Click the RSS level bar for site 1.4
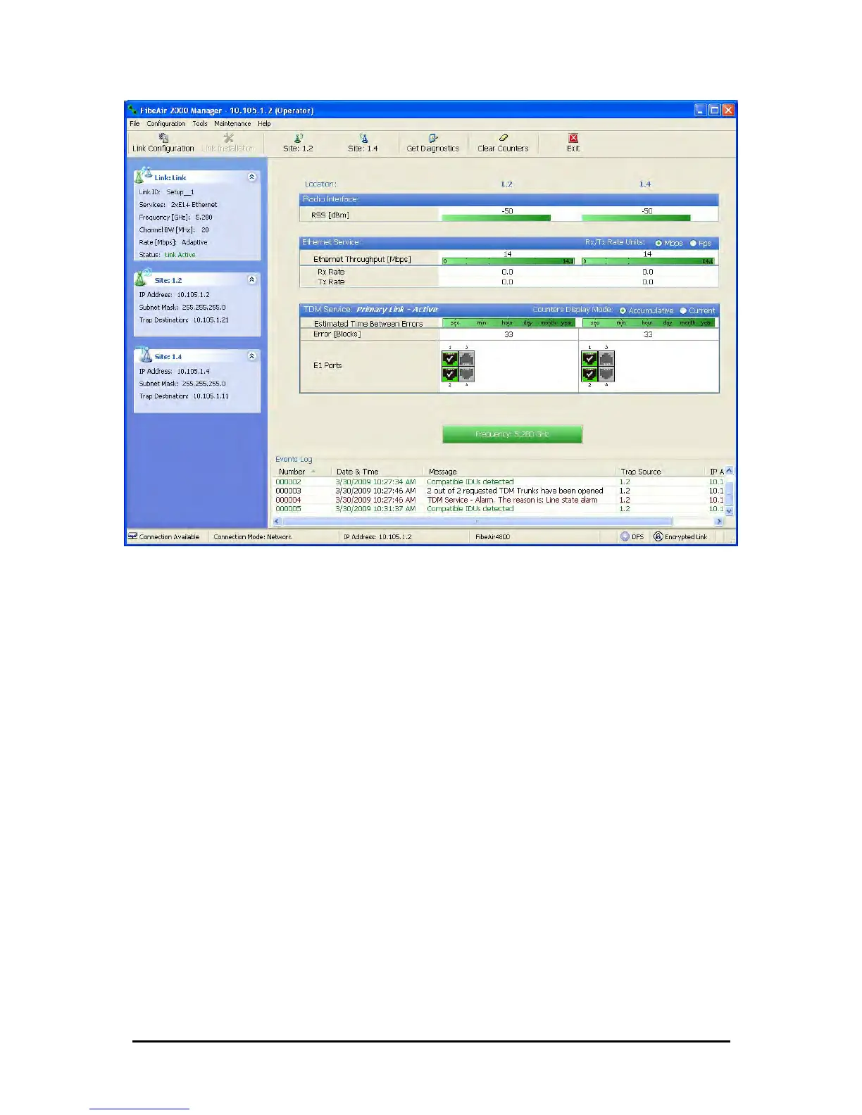Viewport: 862px width, 1115px height. click(x=636, y=218)
